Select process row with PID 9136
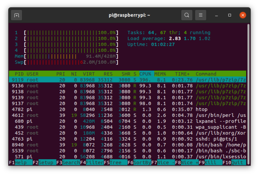The width and height of the screenshot is (259, 175). pos(127,86)
